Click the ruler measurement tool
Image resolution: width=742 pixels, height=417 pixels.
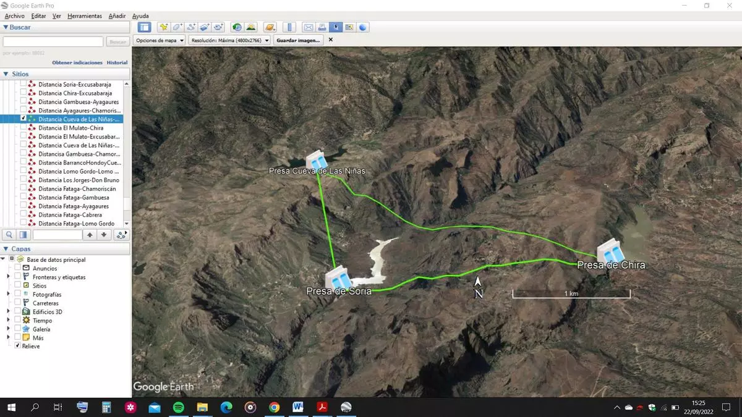pyautogui.click(x=289, y=27)
